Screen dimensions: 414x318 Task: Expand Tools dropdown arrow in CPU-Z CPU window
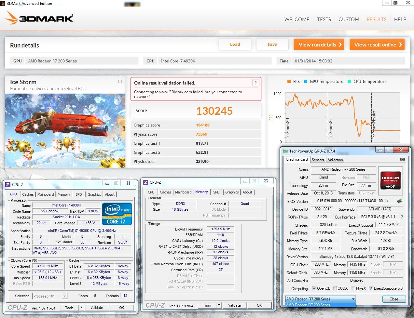coord(81,308)
